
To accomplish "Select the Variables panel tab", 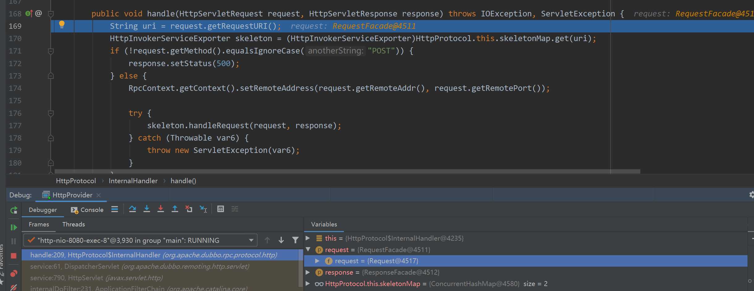I will tap(324, 224).
